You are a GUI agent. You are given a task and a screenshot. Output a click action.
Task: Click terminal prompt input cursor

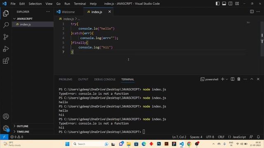coord(144,132)
